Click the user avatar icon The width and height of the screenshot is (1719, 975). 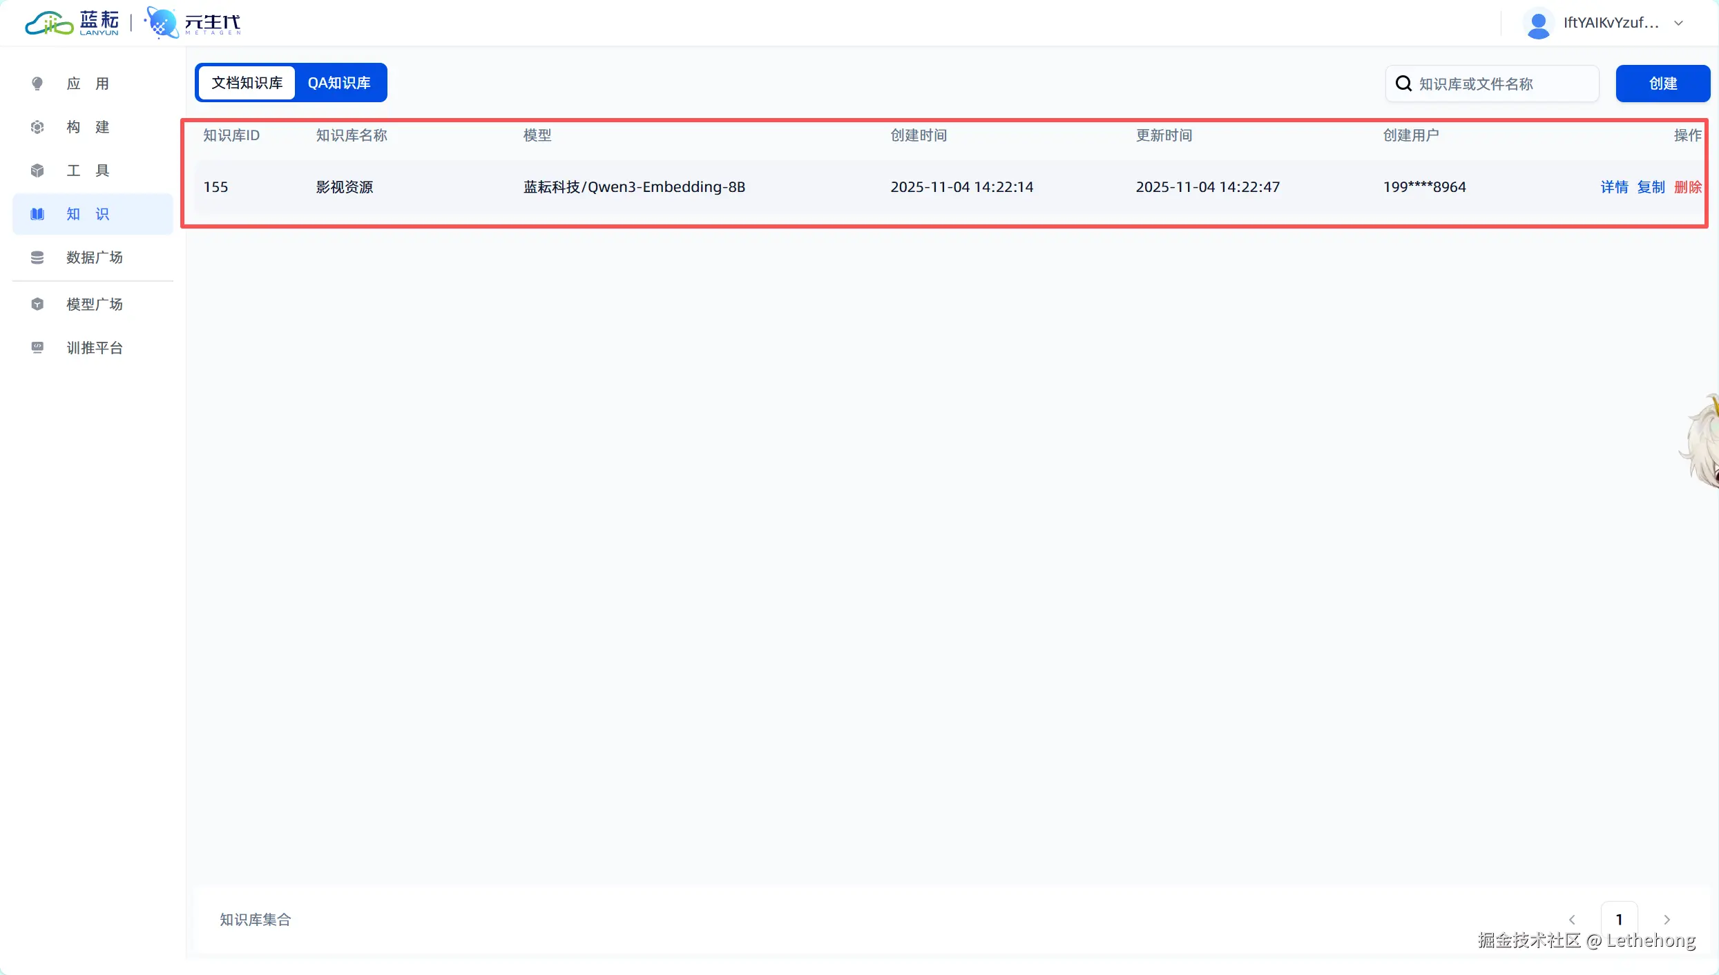tap(1537, 23)
